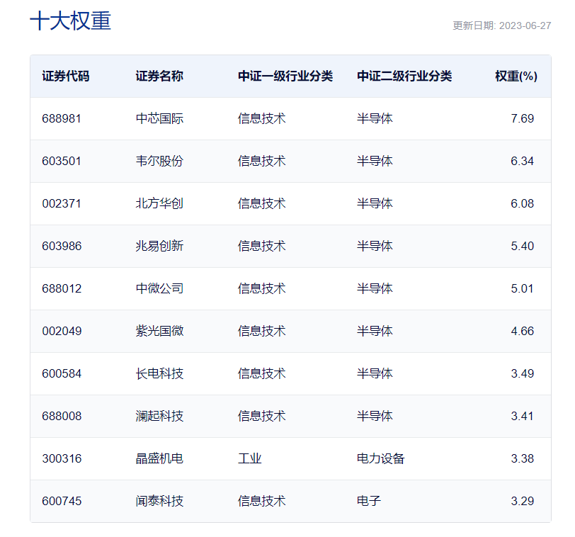Image resolution: width=575 pixels, height=537 pixels.
Task: Select stock code 603501
Action: click(62, 162)
